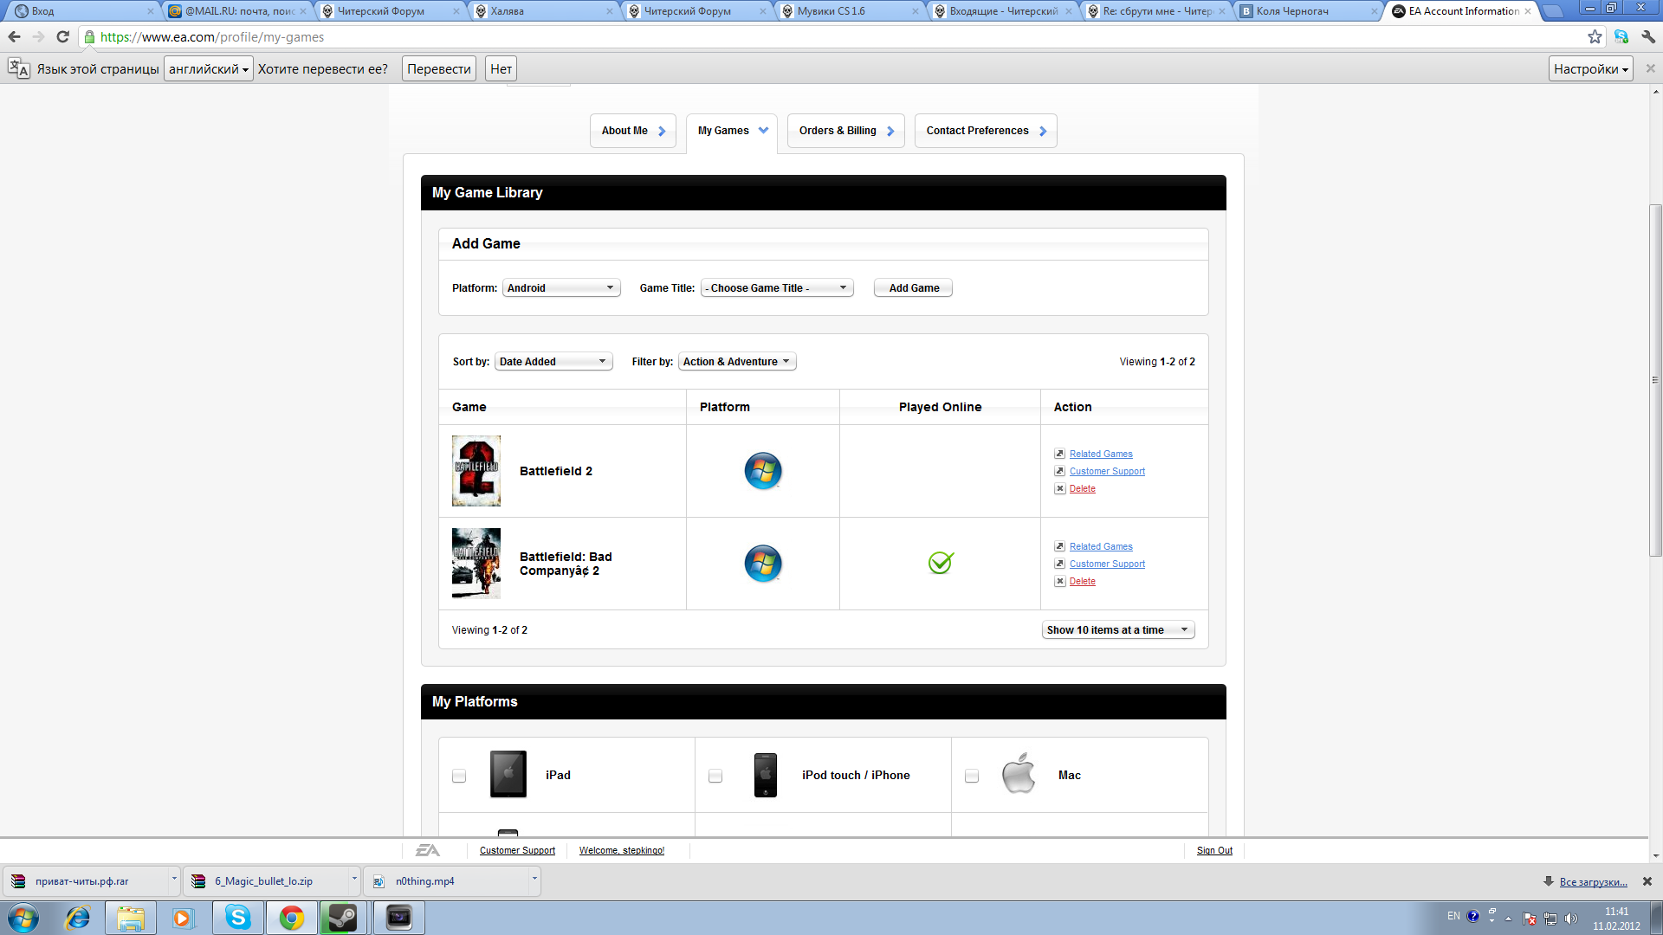
Task: Tick the Mac platform checkbox
Action: (x=972, y=777)
